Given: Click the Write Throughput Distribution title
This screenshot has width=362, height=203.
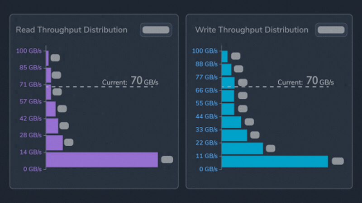Looking at the screenshot, I should [252, 30].
